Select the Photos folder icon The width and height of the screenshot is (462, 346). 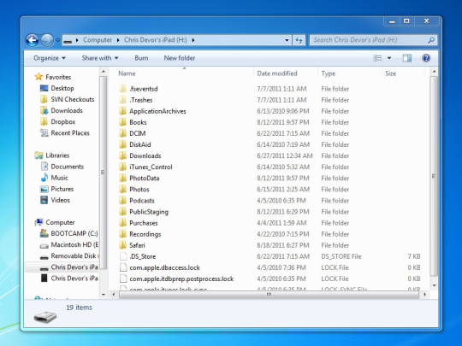tap(123, 189)
